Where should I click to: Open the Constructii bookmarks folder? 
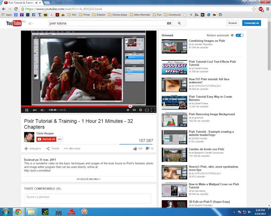pos(172,15)
